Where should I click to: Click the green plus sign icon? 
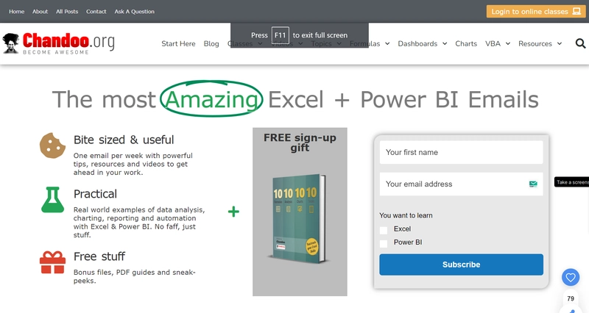point(233,212)
